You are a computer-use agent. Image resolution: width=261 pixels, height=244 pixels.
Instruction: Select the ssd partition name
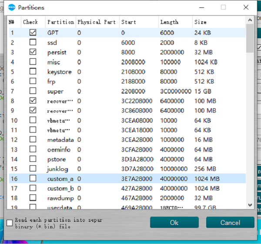click(x=52, y=43)
